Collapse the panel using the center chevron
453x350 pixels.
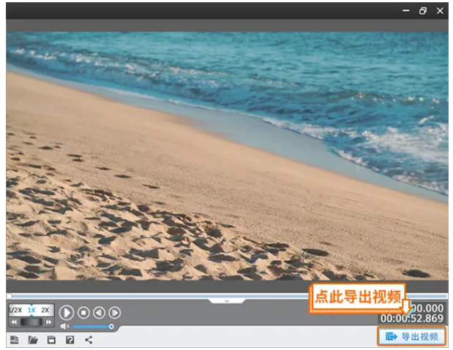226,300
